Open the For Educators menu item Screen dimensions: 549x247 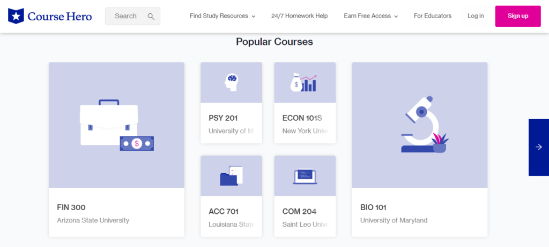[x=432, y=16]
